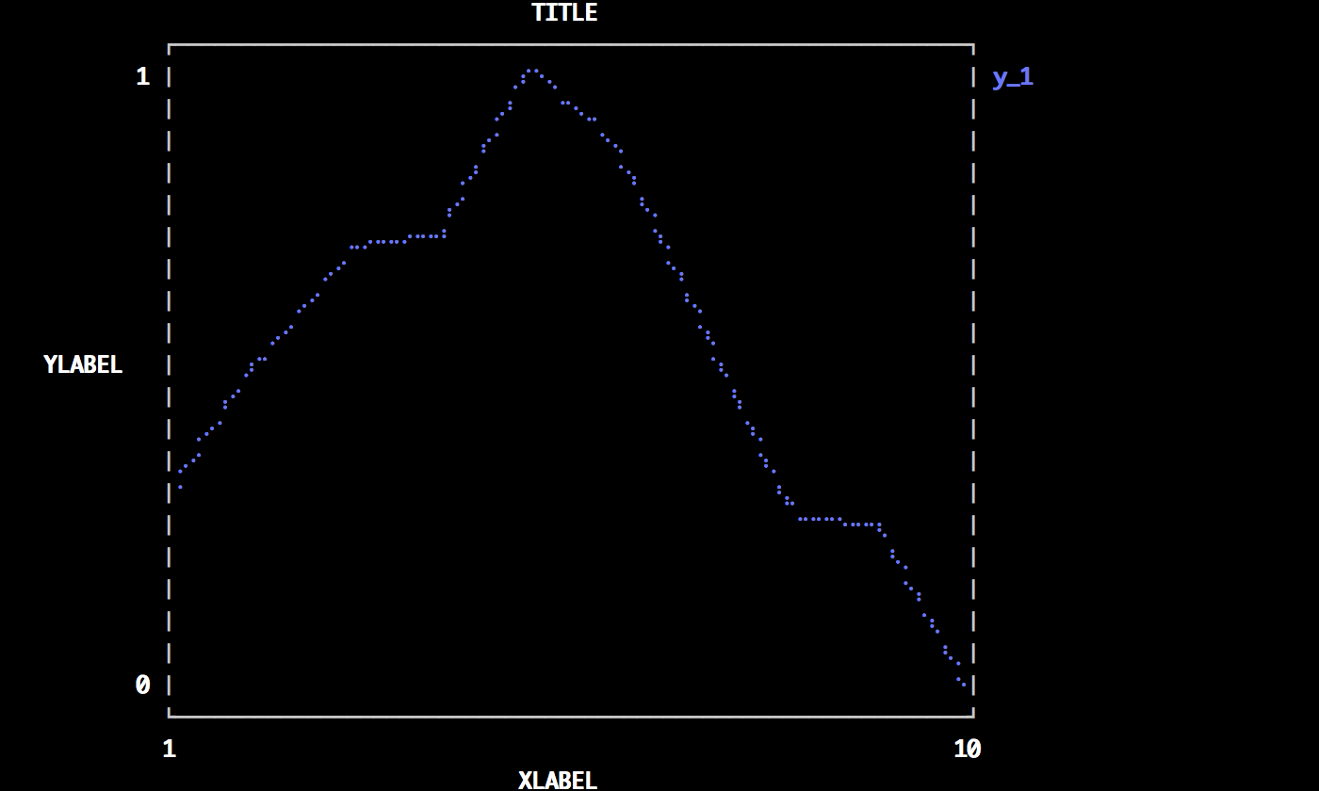
Task: Select the XLABEL axis label
Action: pos(558,780)
